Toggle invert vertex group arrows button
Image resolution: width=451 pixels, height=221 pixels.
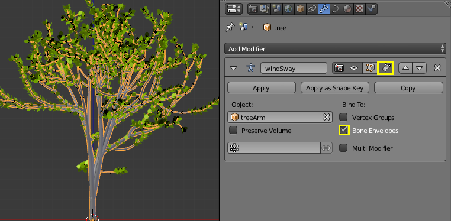pos(326,148)
